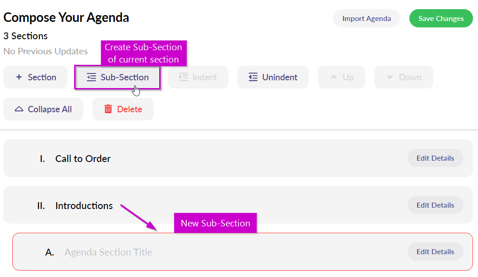The height and width of the screenshot is (277, 478).
Task: Create a Sub-Section of current section
Action: (x=117, y=77)
